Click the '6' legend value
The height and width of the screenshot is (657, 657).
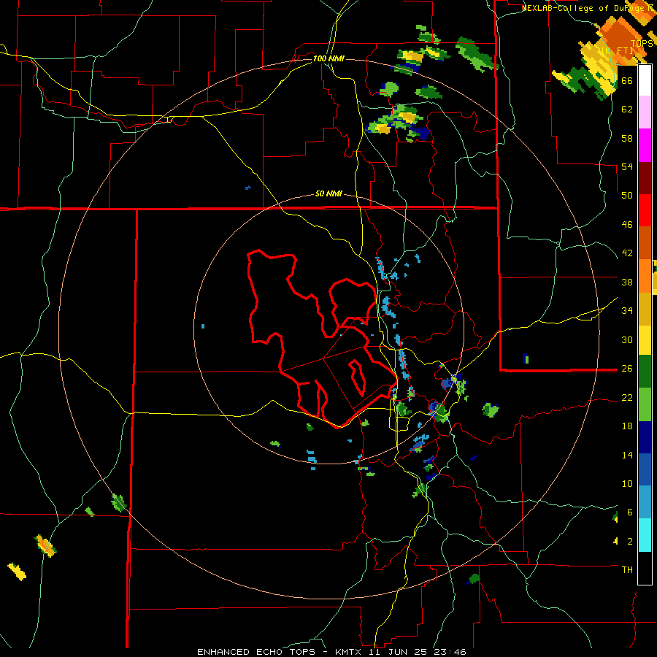629,512
